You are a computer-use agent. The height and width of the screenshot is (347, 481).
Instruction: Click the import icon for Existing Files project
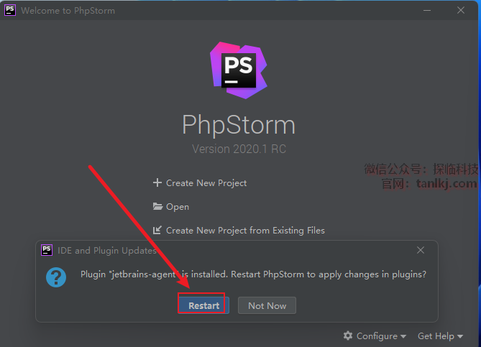point(157,231)
